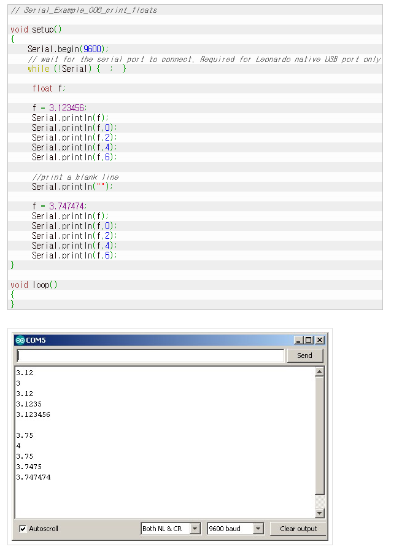Click the Clear output button

[298, 529]
